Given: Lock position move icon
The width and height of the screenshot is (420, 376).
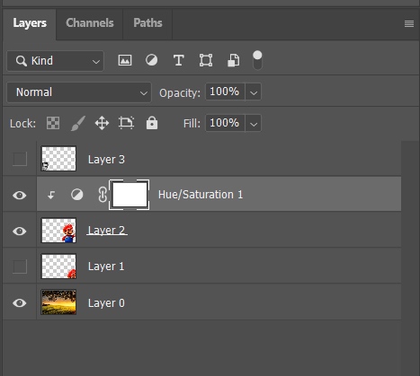Looking at the screenshot, I should click(x=102, y=123).
